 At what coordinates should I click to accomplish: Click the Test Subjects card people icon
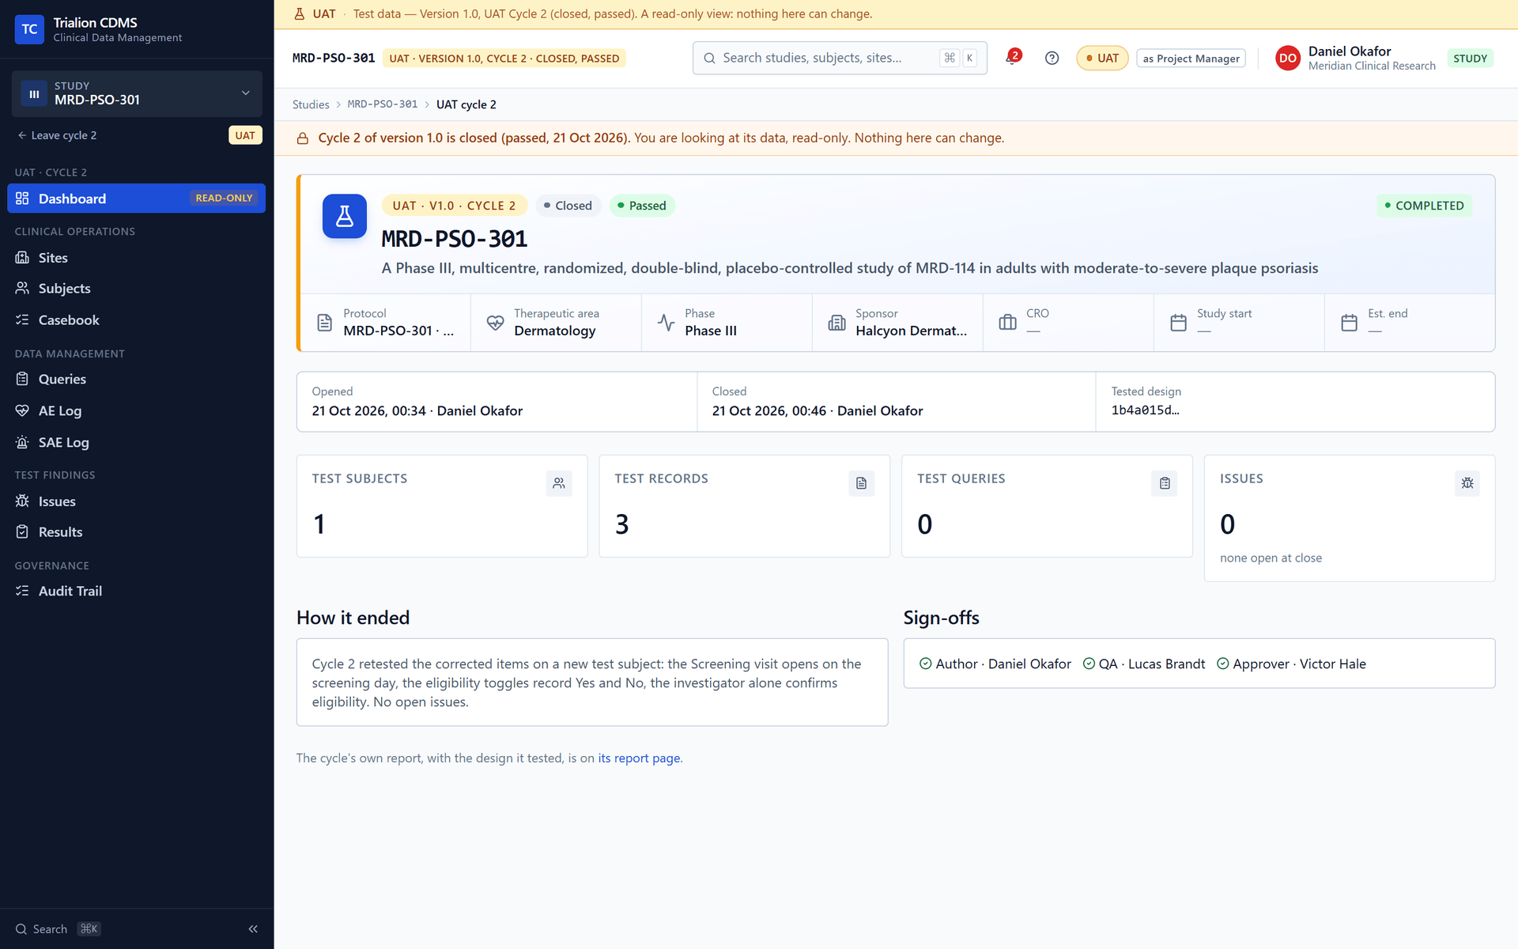(559, 483)
